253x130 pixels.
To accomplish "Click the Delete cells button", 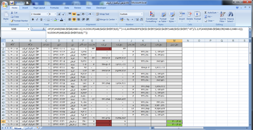I will 189,17.
